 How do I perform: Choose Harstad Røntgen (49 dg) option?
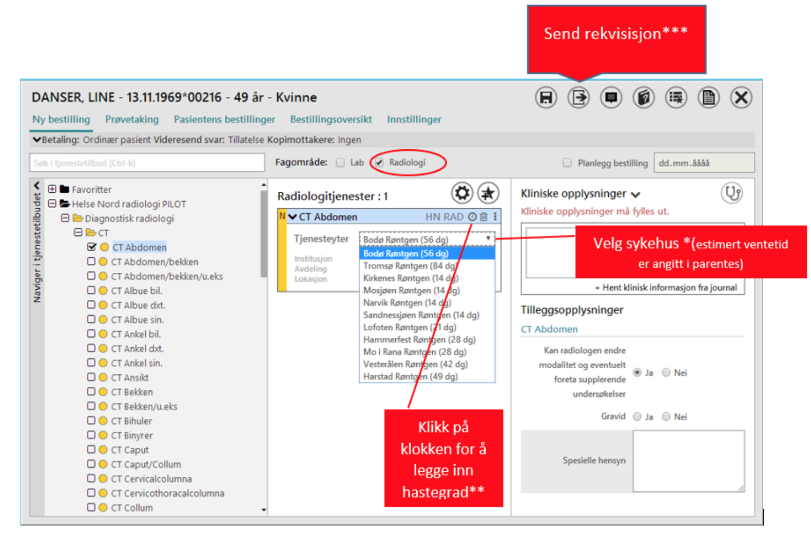(427, 376)
